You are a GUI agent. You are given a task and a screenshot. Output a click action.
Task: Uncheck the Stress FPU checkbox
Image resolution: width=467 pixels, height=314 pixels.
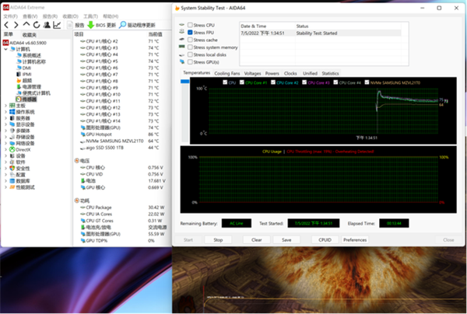(190, 32)
